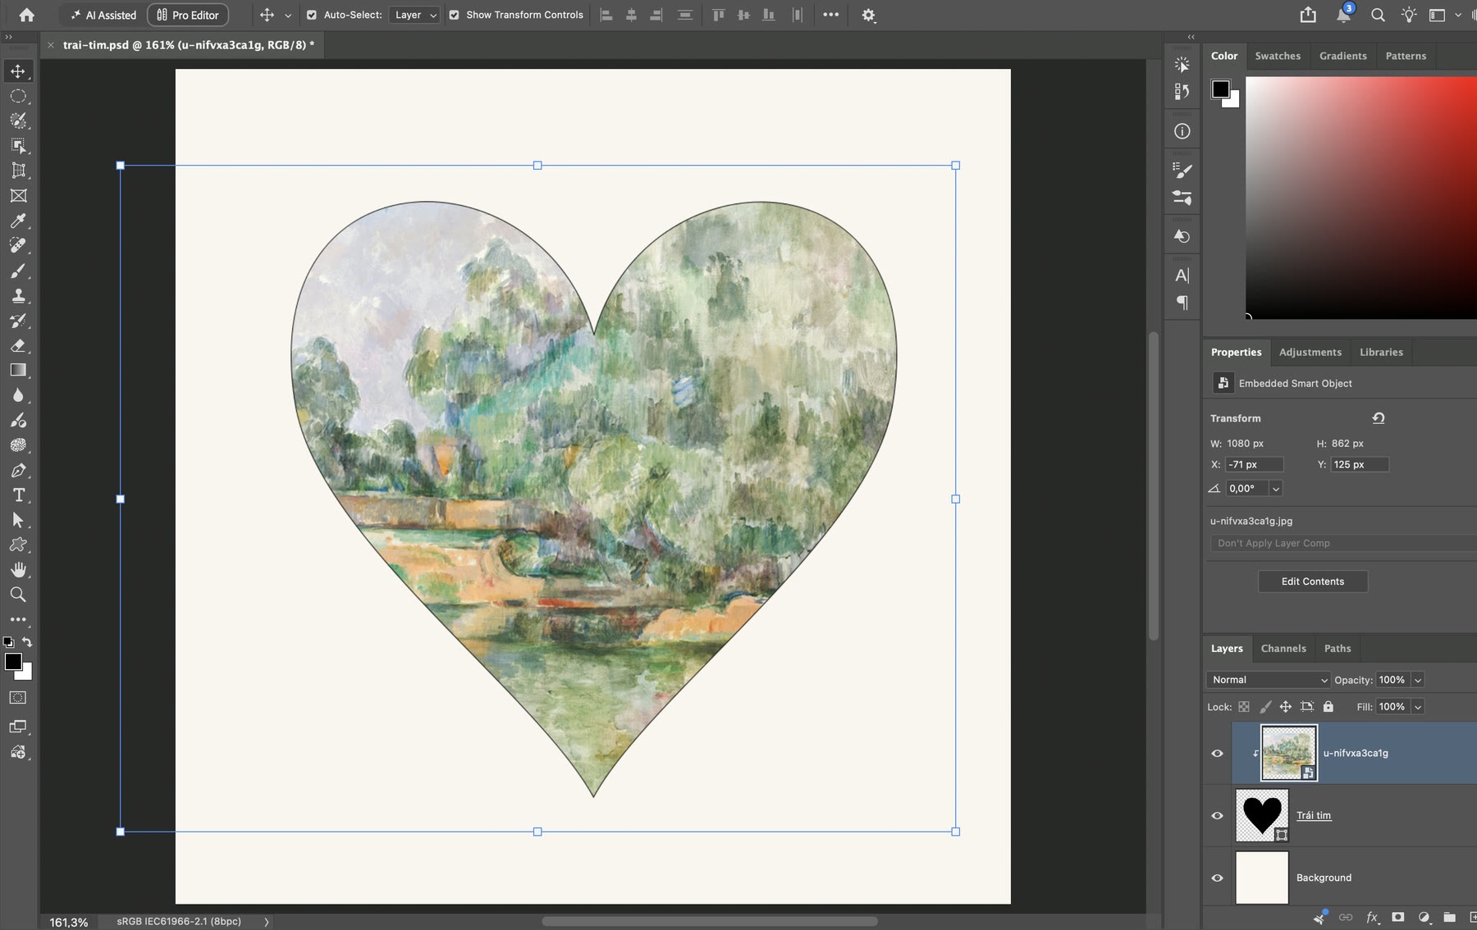Click the Edit Contents button
Viewport: 1477px width, 930px height.
click(1313, 581)
